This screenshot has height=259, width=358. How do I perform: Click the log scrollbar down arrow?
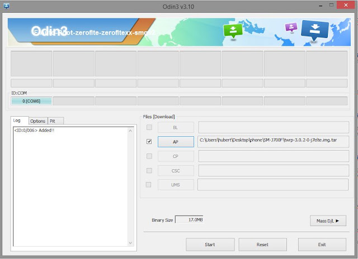130,243
